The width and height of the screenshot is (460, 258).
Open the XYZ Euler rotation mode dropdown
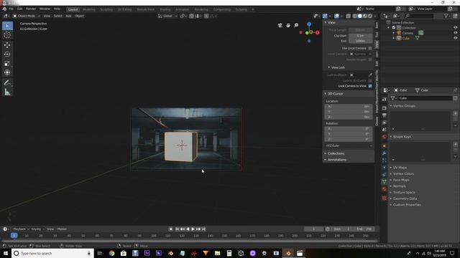coord(349,145)
